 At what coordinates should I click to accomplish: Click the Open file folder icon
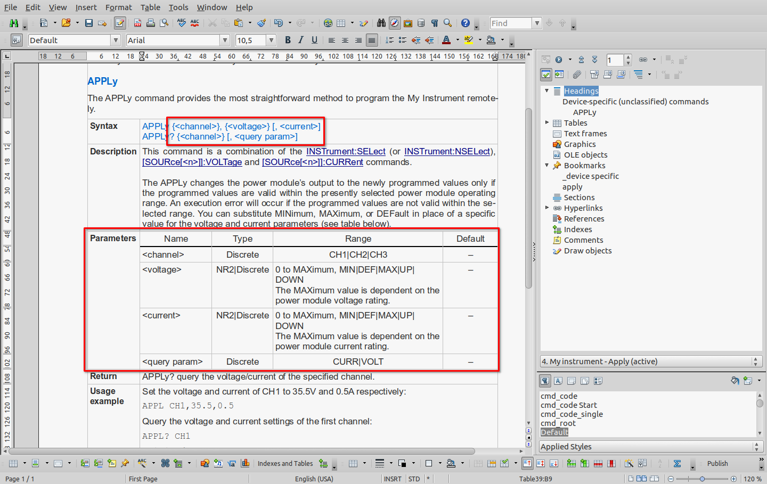coord(66,23)
